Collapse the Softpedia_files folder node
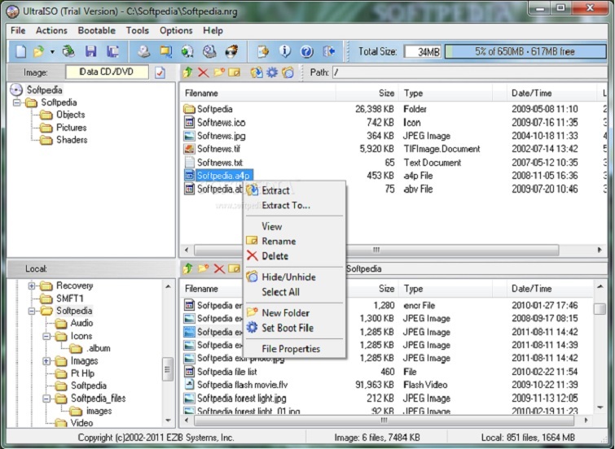Image resolution: width=615 pixels, height=449 pixels. coord(46,399)
